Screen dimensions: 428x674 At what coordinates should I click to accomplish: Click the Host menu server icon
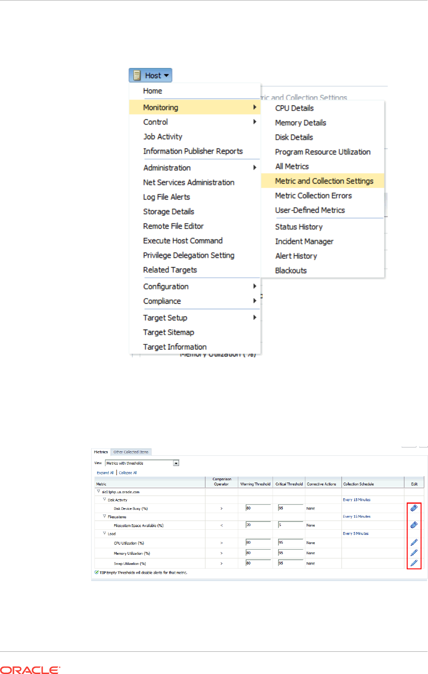coord(137,75)
